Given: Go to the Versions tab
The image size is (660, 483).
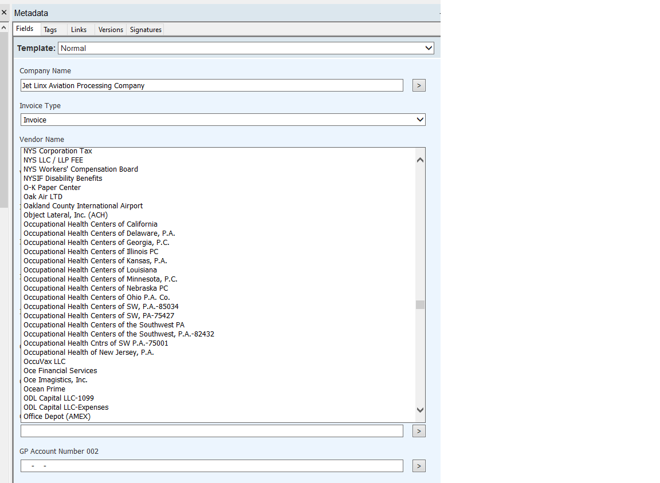Looking at the screenshot, I should click(111, 30).
